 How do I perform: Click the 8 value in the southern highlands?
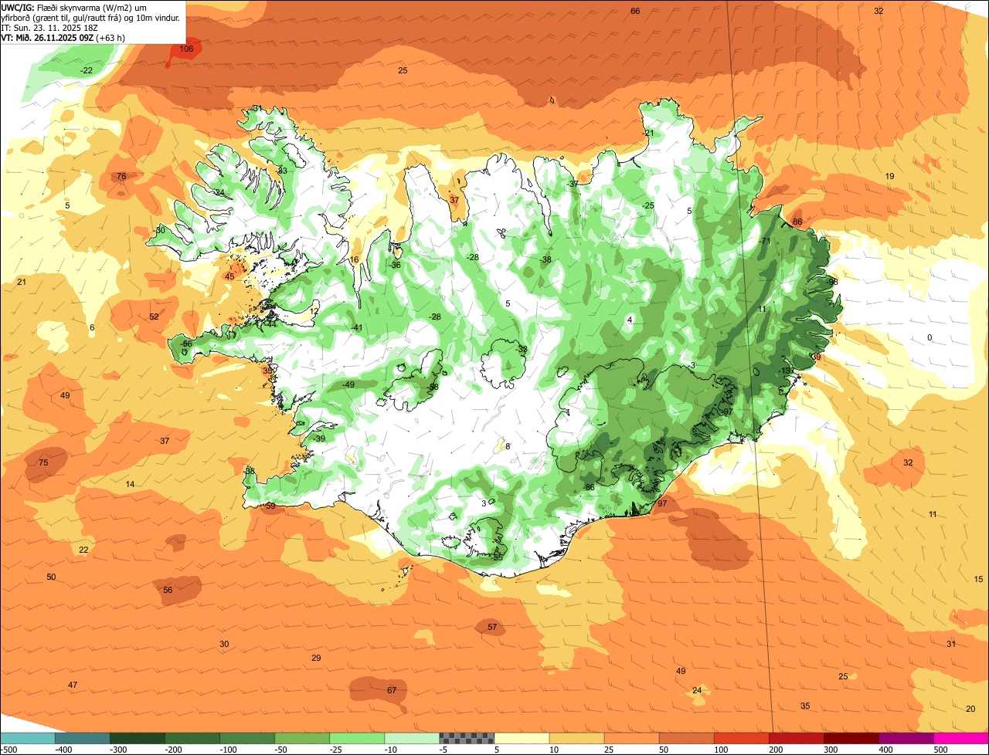point(508,446)
